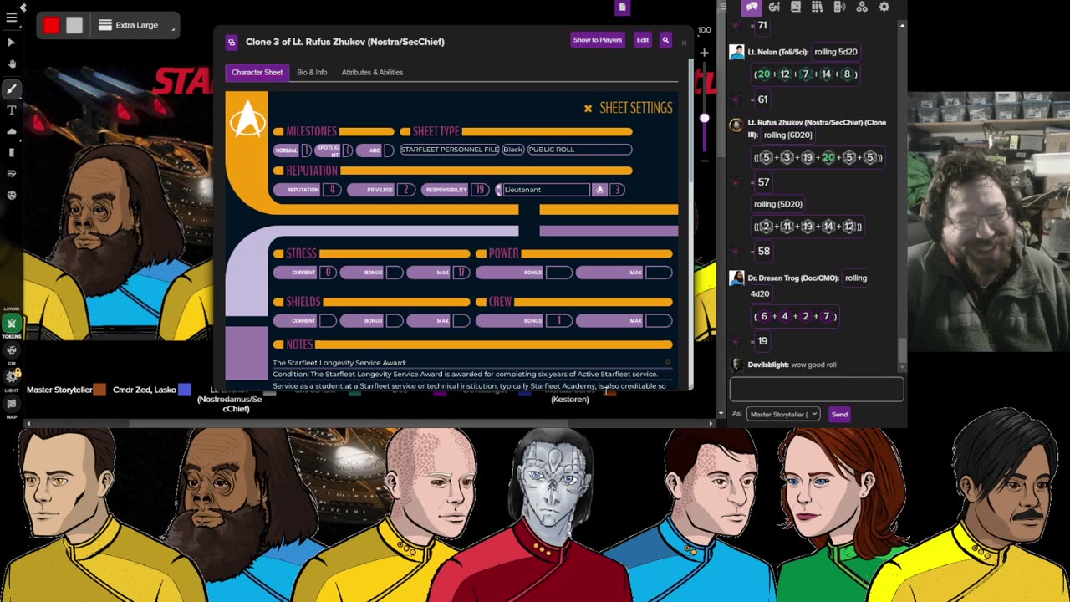Open the Fog of War cloud tool

[x=12, y=131]
